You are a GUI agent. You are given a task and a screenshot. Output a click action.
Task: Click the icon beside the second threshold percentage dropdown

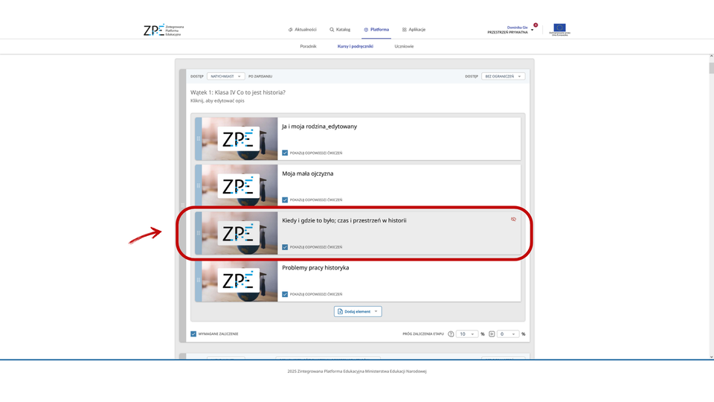[x=491, y=334]
